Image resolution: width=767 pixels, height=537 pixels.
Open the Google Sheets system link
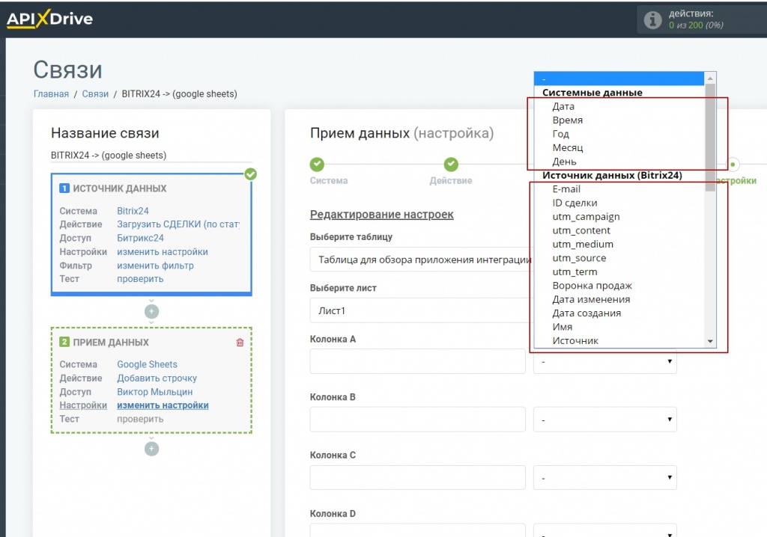tap(147, 364)
